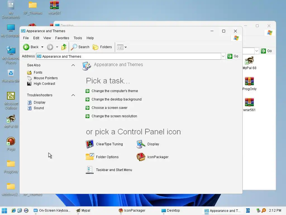Open the File menu

click(x=26, y=38)
